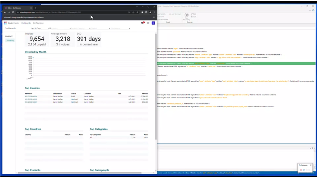
Task: Click the Chrome back arrow
Action: click(x=5, y=12)
